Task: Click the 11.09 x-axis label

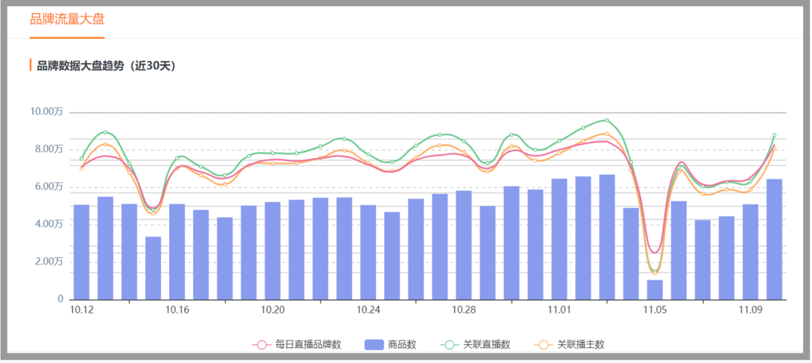Action: (750, 310)
